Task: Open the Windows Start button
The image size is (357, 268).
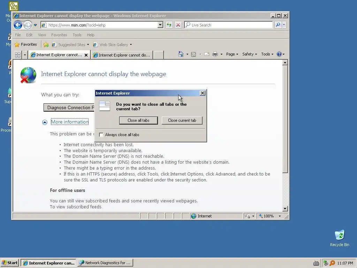Action: [9, 263]
